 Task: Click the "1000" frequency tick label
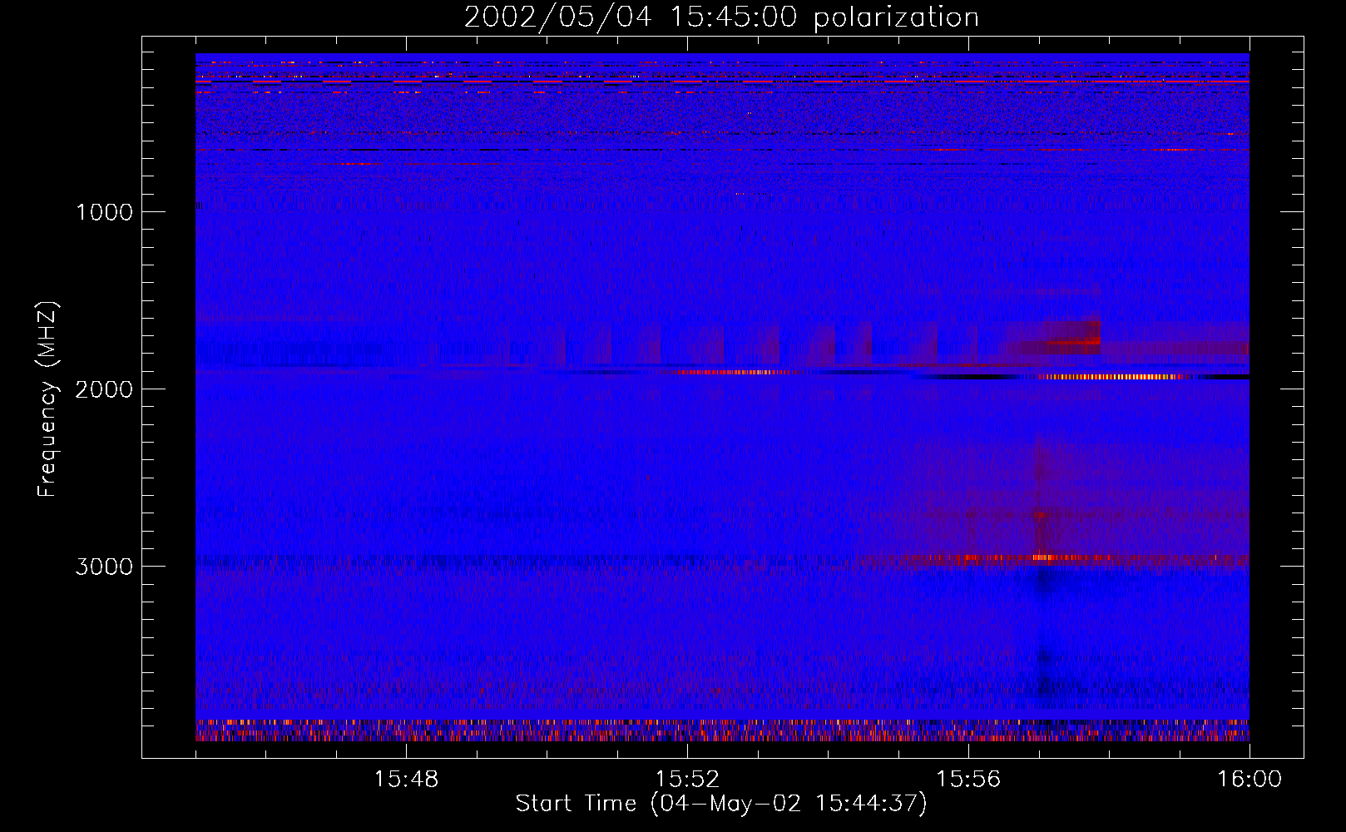click(x=104, y=212)
